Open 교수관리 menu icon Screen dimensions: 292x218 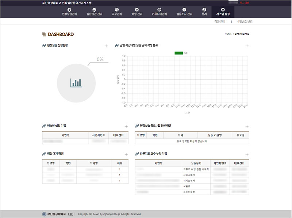117,10
